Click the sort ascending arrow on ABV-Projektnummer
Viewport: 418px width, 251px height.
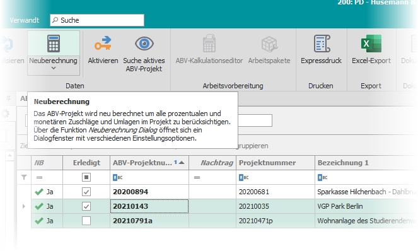(182, 163)
